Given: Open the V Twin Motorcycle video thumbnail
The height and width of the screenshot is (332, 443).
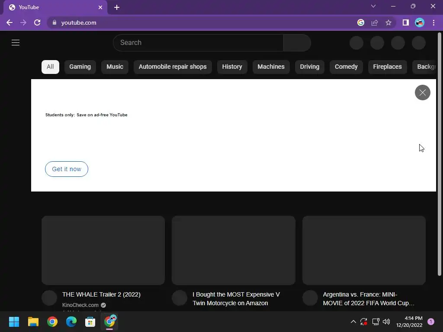Looking at the screenshot, I should point(234,250).
